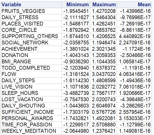Select the DAILY_STRESS variable cell

pyautogui.click(x=31, y=17)
